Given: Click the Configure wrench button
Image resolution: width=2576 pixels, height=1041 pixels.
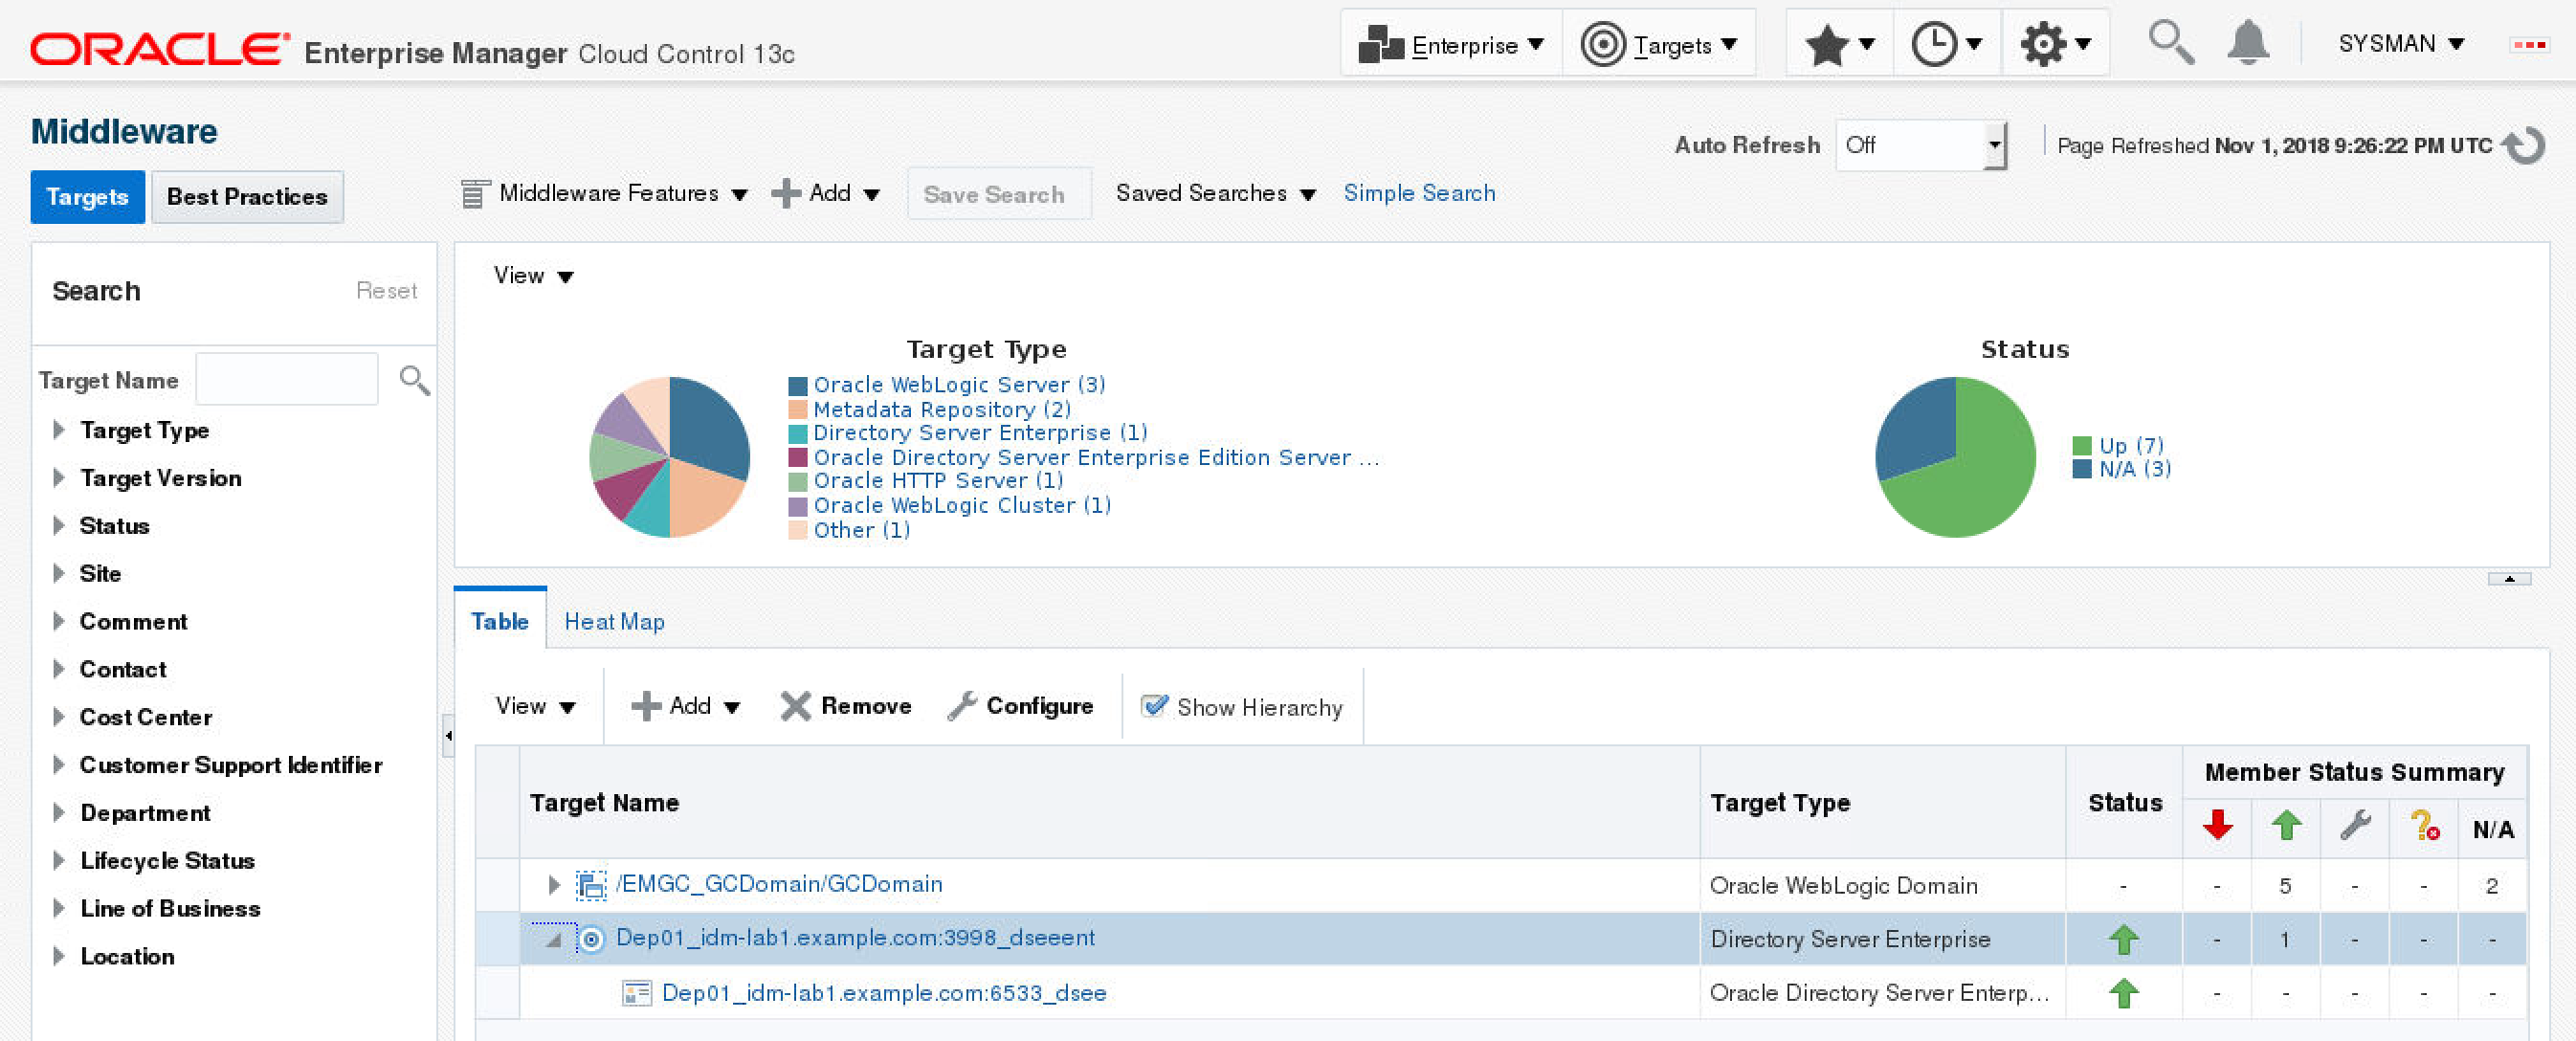Looking at the screenshot, I should (1021, 706).
